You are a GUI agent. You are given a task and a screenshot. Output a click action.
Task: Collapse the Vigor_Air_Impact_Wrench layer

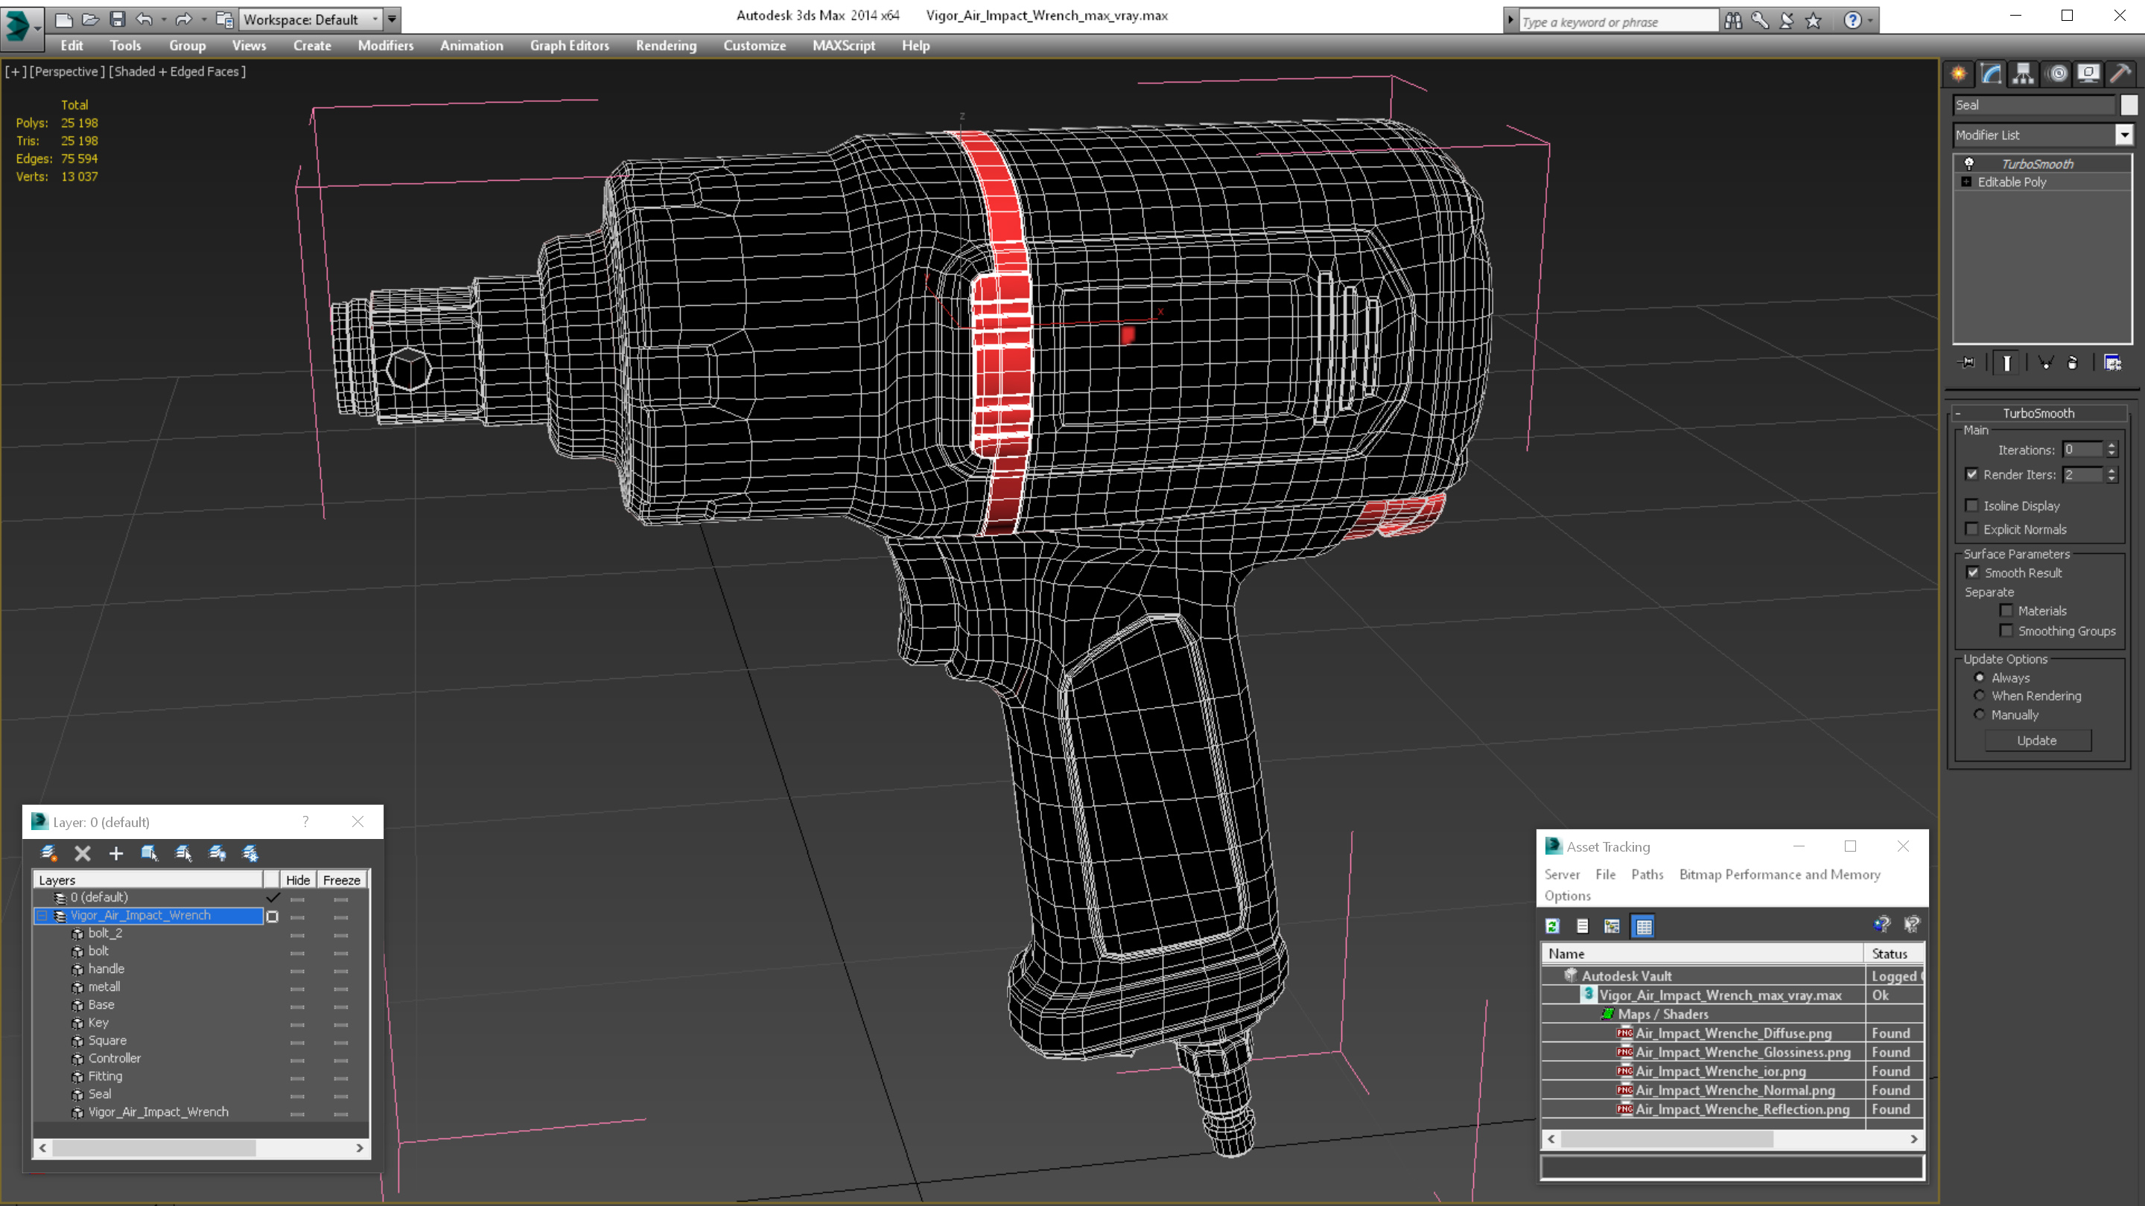click(x=42, y=916)
